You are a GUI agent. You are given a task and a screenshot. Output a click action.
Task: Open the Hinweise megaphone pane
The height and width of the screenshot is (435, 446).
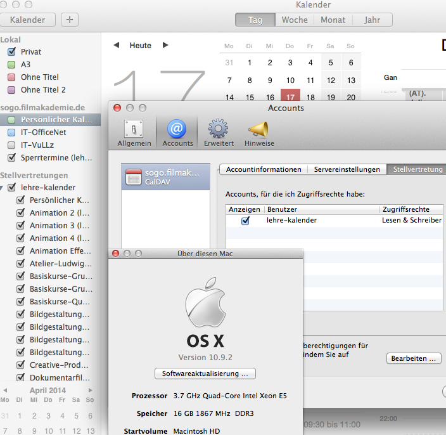(259, 133)
